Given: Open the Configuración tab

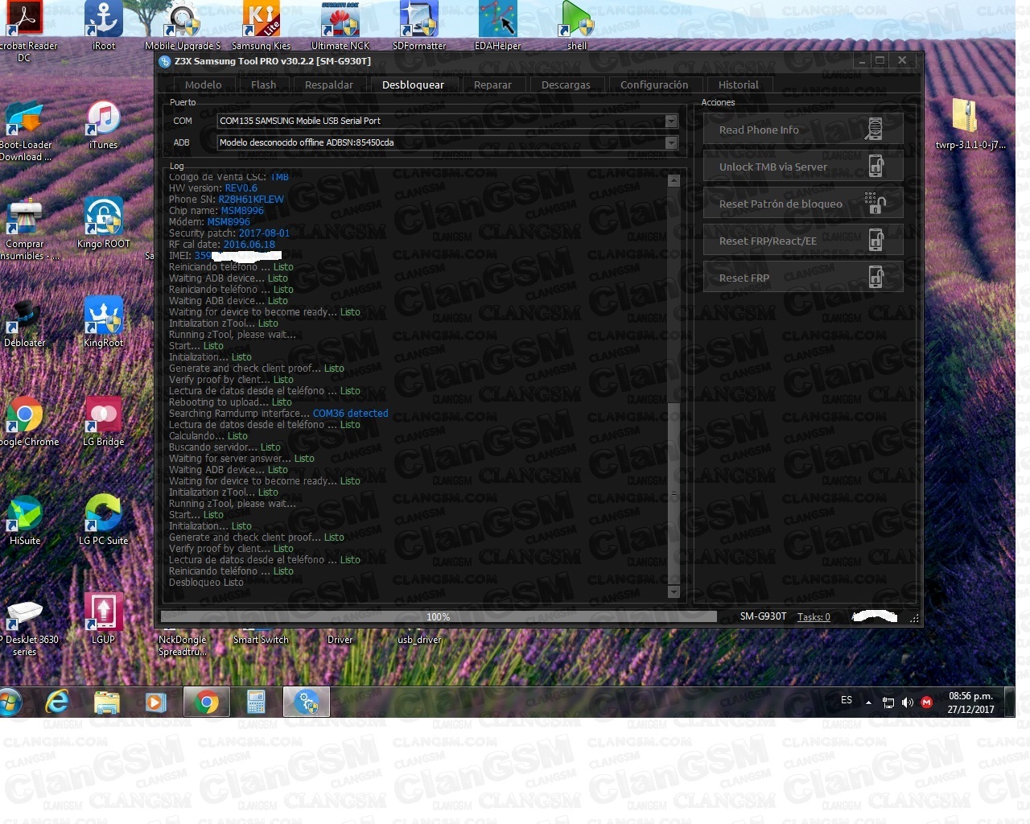Looking at the screenshot, I should (654, 84).
